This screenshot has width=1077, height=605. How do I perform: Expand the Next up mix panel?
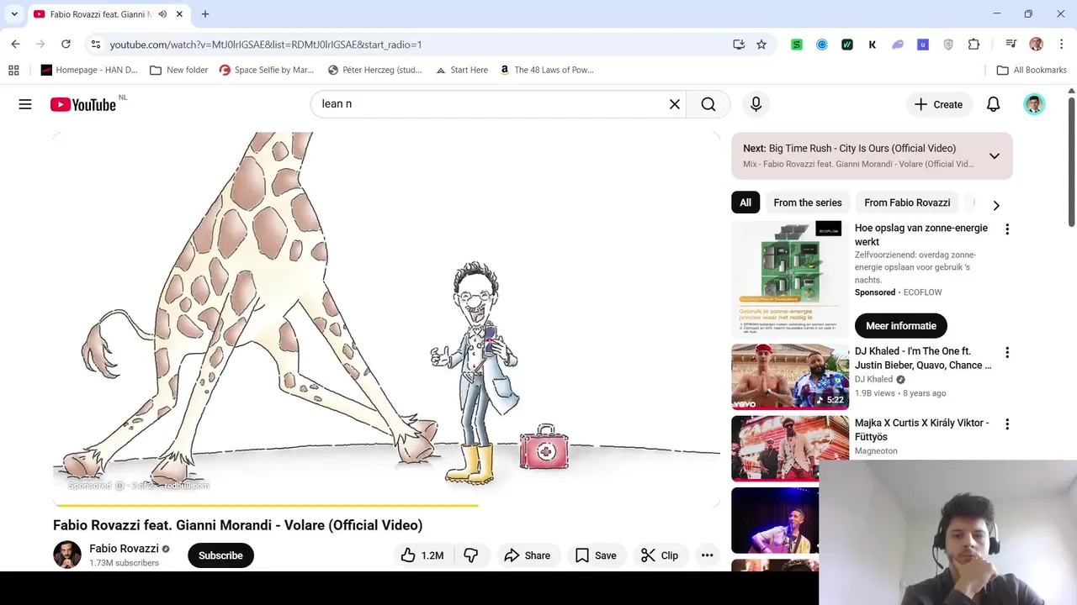[994, 155]
